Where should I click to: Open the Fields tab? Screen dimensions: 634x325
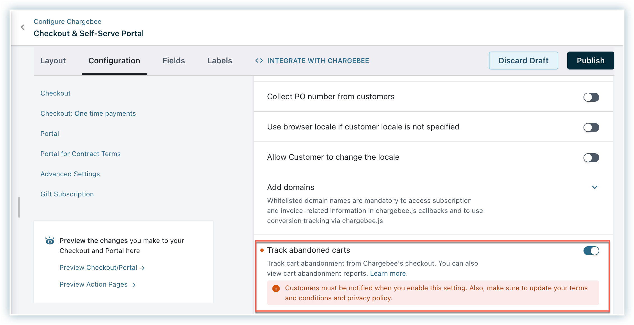pos(174,61)
